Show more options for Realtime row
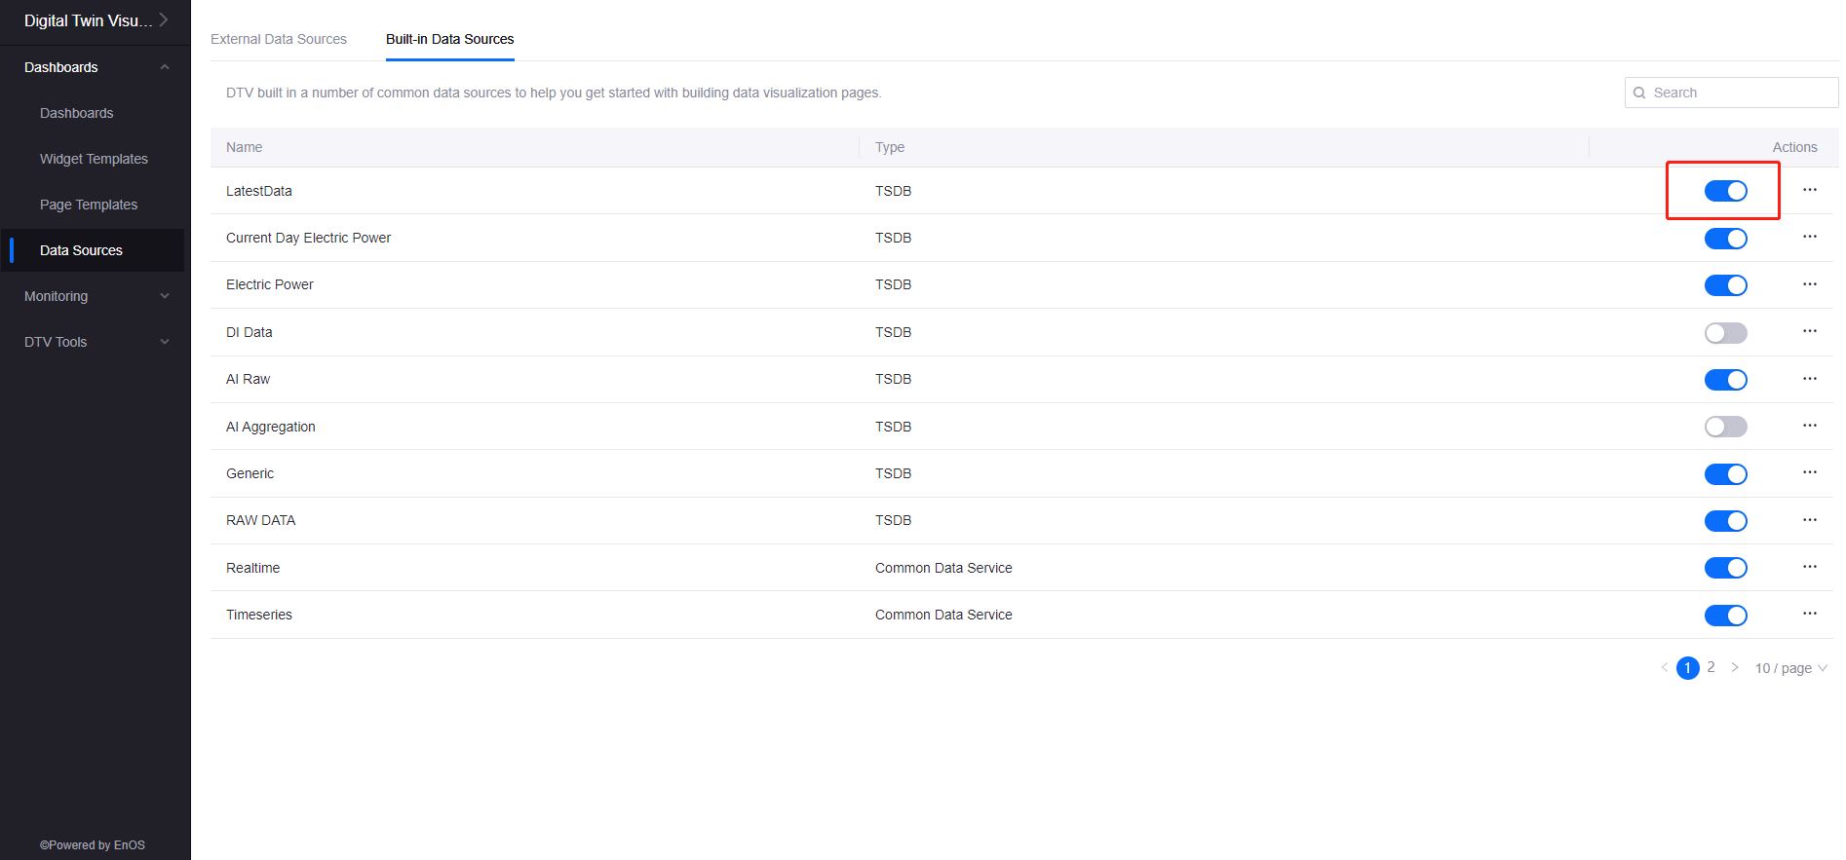Screen dimensions: 1846x860 tap(1809, 567)
